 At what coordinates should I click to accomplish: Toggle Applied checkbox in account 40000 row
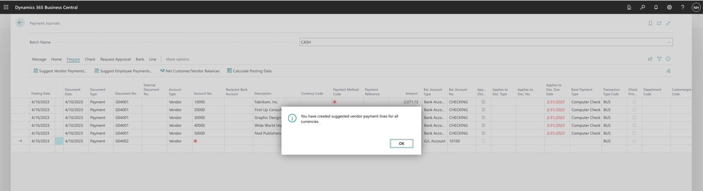(483, 125)
